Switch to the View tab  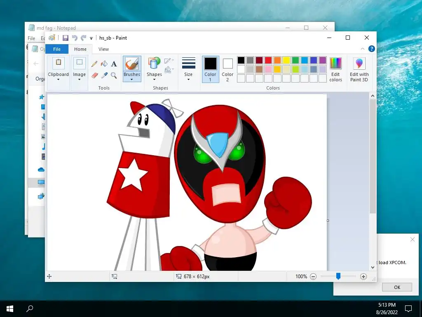103,49
